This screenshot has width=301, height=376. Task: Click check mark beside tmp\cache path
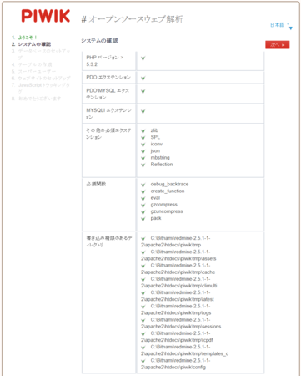point(143,267)
